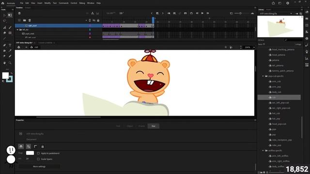Toggle the first rounded scale mode button
This screenshot has width=310, height=174.
21,146
